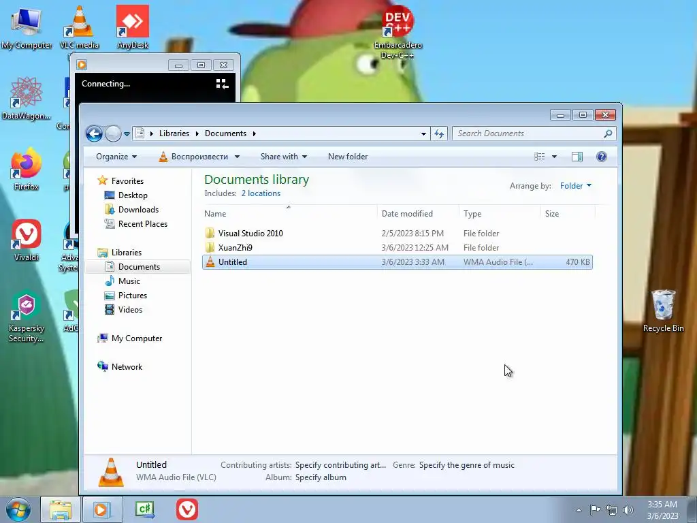Screen dimensions: 697x523
Task: Refresh the Documents folder view
Action: pos(439,133)
